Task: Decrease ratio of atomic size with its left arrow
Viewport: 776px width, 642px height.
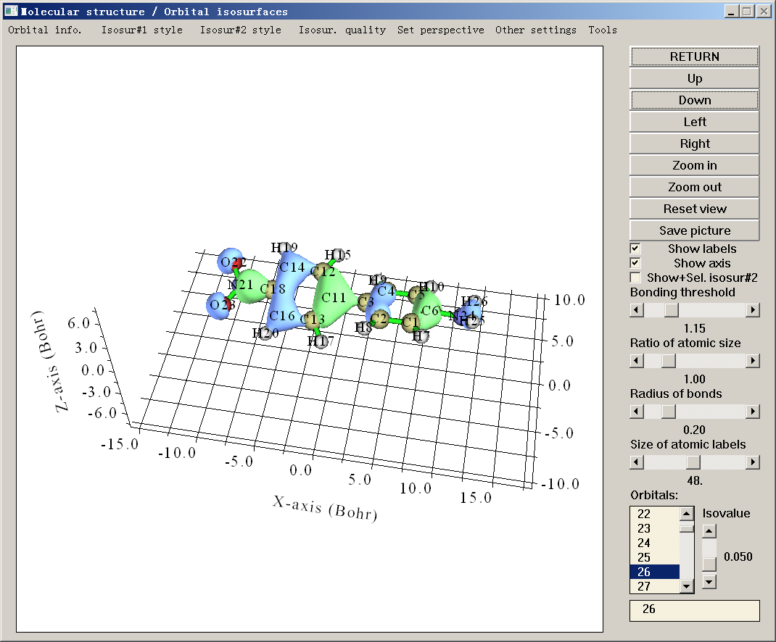Action: point(637,361)
